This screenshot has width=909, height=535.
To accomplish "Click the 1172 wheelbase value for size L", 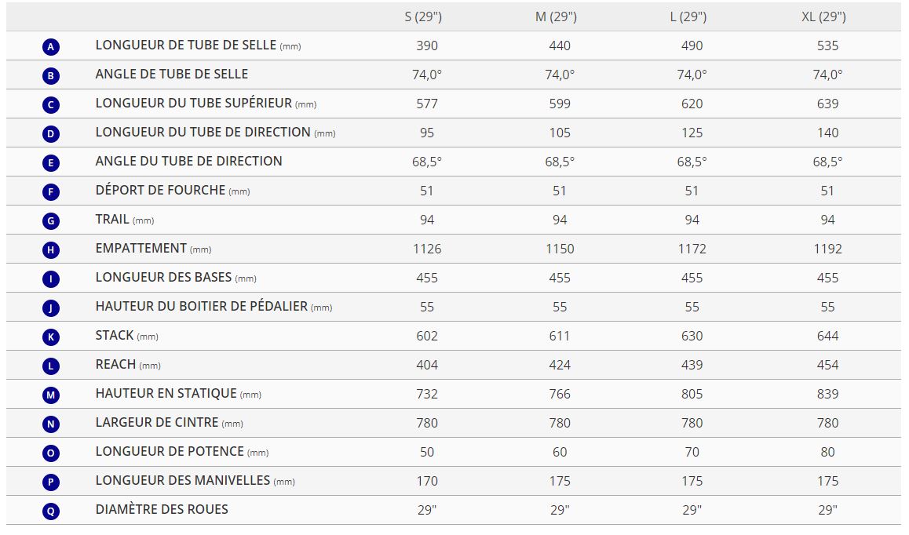I will point(692,249).
